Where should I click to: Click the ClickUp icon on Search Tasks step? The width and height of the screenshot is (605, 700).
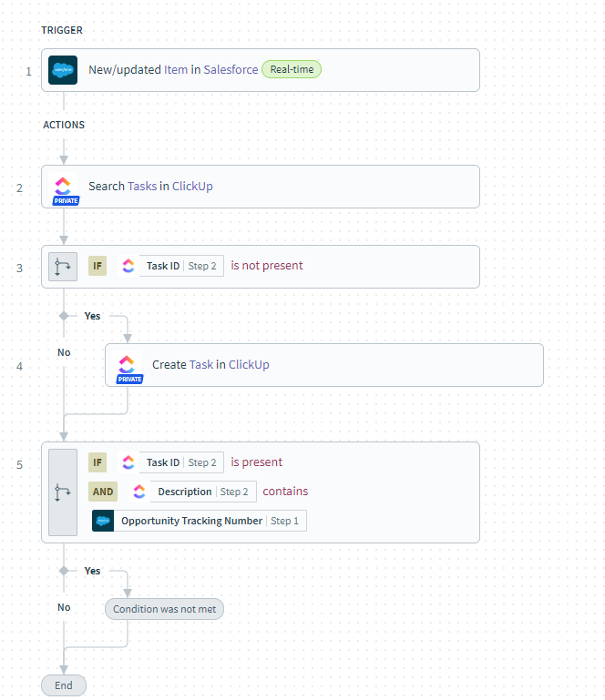coord(63,186)
